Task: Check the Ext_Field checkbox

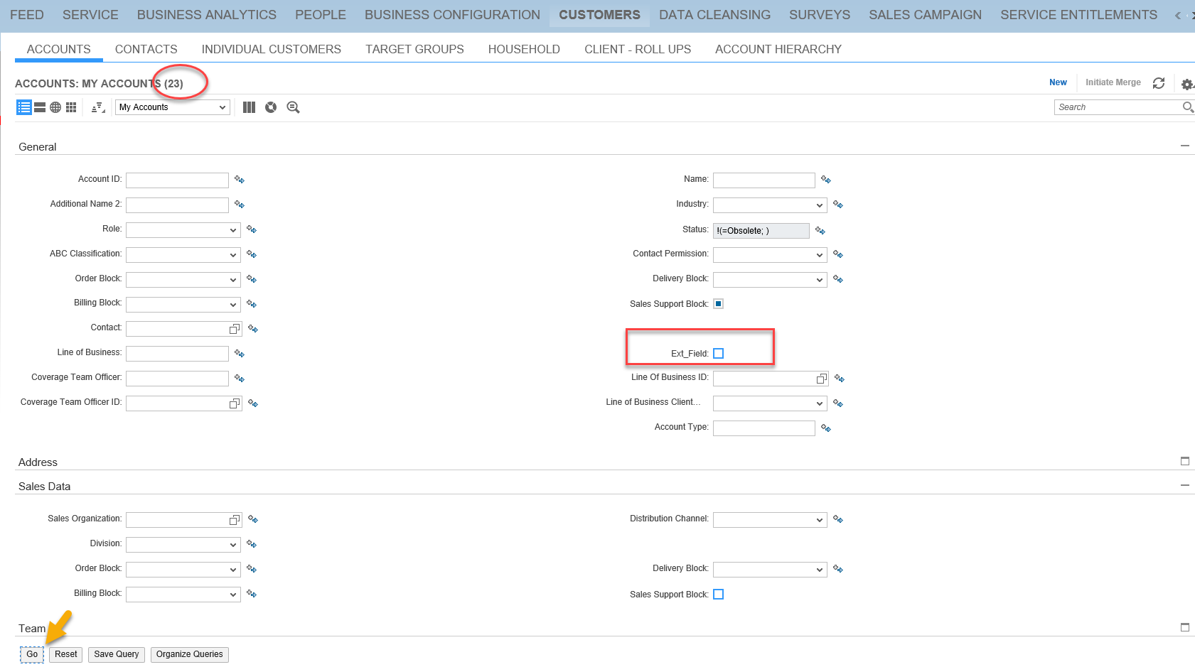Action: (718, 354)
